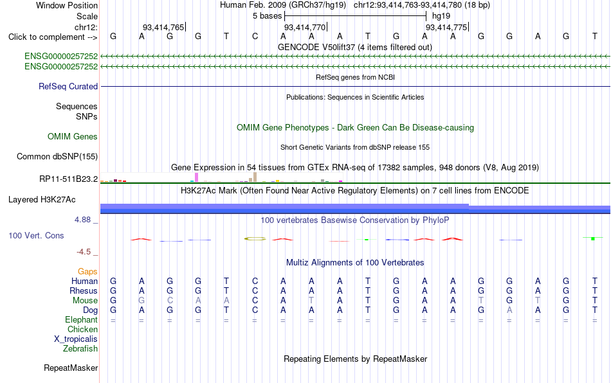The image size is (611, 383).
Task: Click the RP11-511B23.2 GTEx expression label
Action: point(69,179)
